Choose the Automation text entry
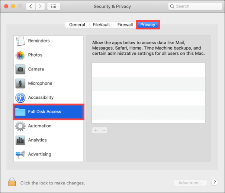This screenshot has height=193, width=225. [x=40, y=126]
